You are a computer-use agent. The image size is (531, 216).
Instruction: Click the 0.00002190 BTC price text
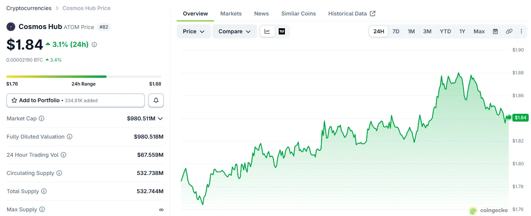pos(25,60)
